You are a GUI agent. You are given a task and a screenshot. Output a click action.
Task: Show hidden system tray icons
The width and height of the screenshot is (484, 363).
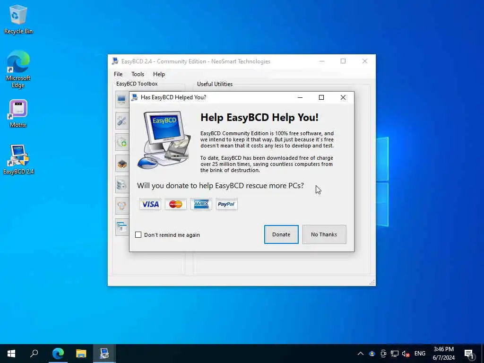360,354
